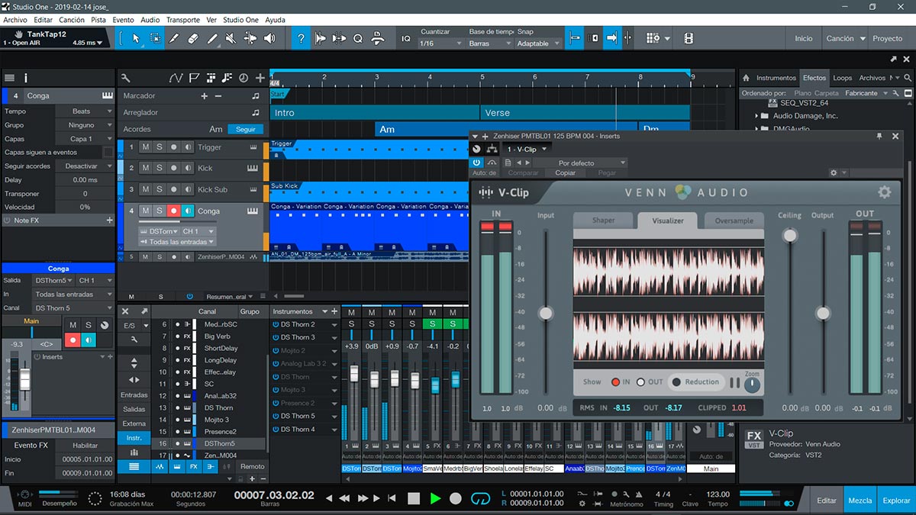Open the Mezcla mixer view
This screenshot has width=916, height=515.
coord(860,501)
